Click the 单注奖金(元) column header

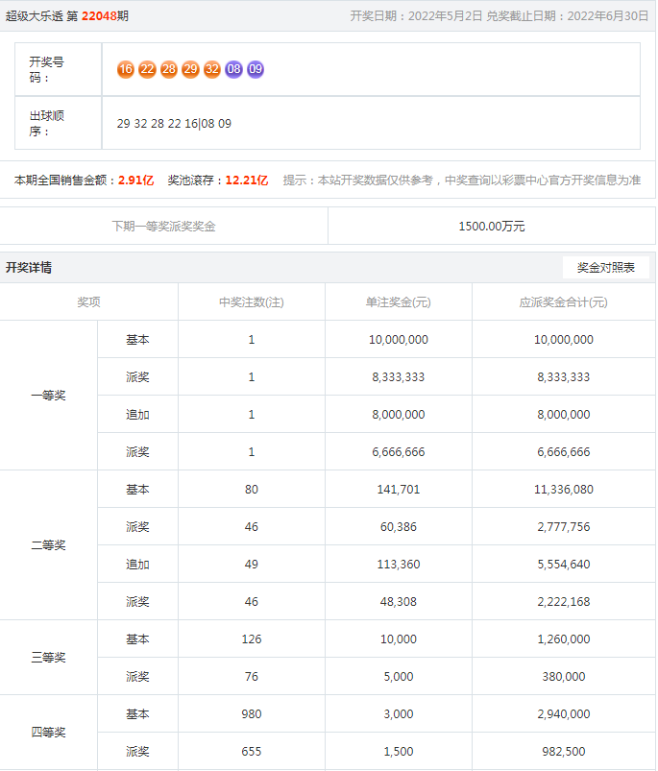[399, 301]
